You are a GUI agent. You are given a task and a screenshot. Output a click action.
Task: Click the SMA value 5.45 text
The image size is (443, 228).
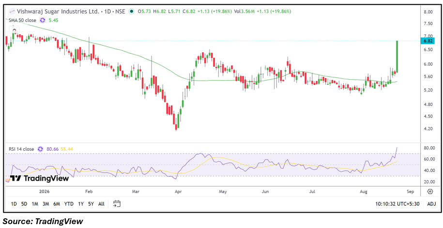coord(54,20)
